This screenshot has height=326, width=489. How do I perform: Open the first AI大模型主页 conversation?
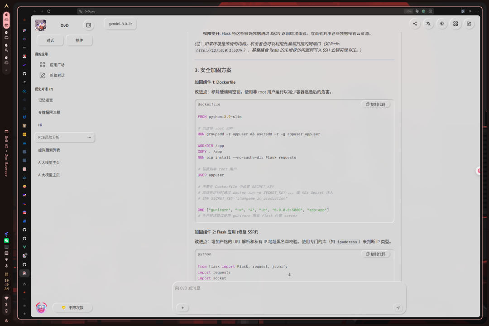point(49,163)
